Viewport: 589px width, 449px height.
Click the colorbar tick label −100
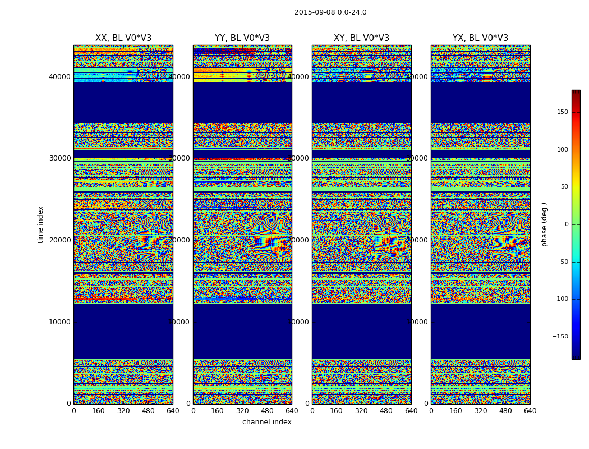click(x=560, y=299)
